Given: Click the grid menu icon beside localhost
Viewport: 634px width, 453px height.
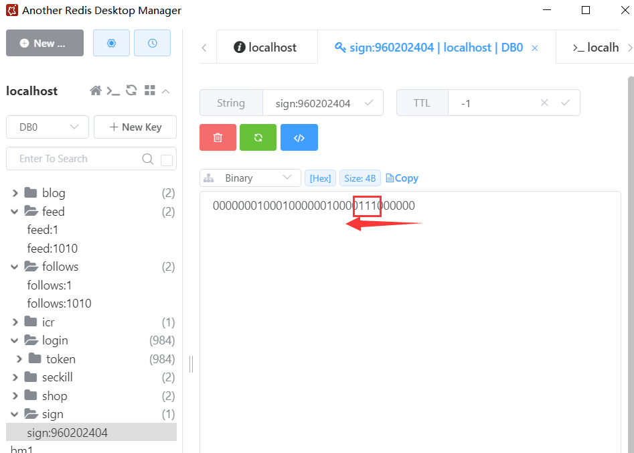Looking at the screenshot, I should click(149, 91).
